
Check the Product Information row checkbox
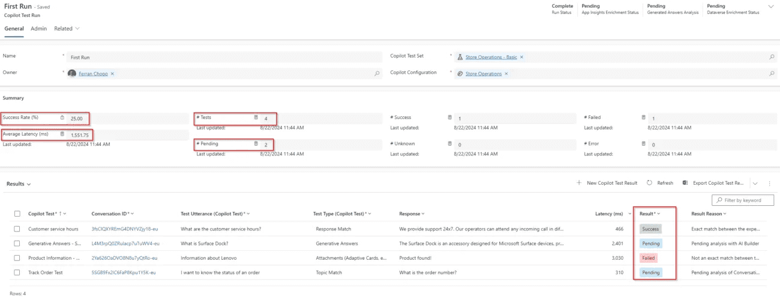[x=17, y=258]
